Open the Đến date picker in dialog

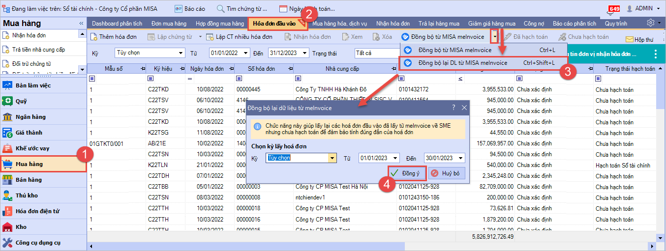(x=460, y=158)
